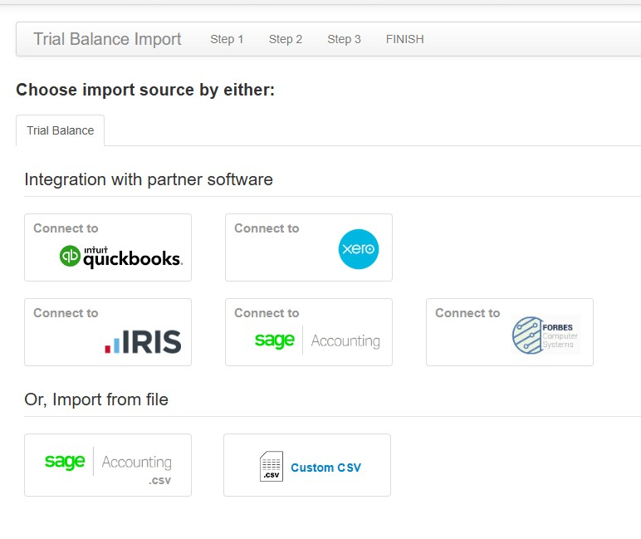The width and height of the screenshot is (641, 539).
Task: Connect to IRIS
Action: [x=108, y=332]
